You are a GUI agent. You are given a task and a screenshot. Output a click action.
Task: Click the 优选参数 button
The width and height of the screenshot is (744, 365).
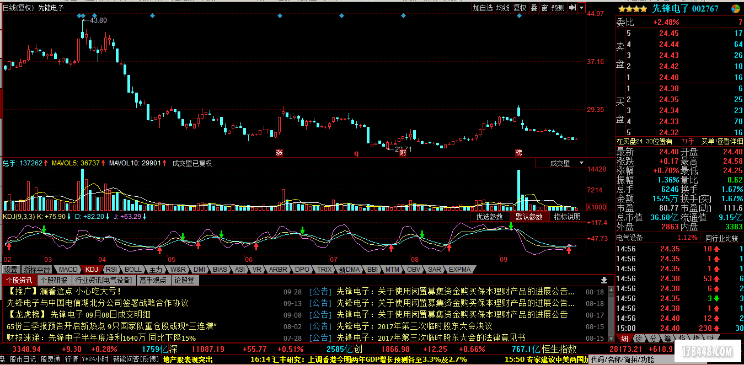(490, 217)
